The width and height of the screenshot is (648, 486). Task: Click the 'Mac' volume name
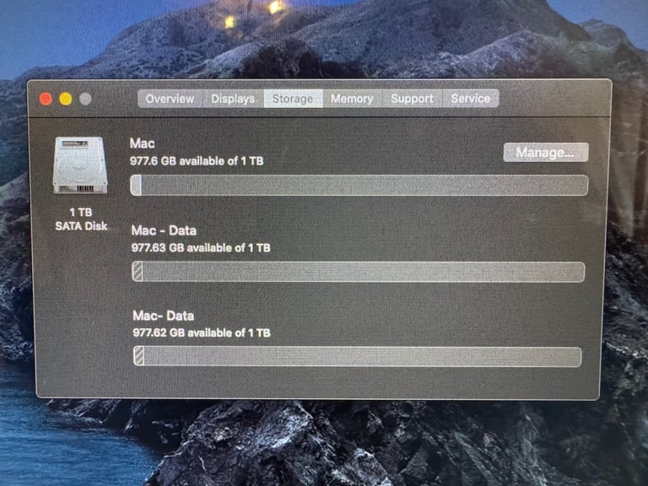142,143
